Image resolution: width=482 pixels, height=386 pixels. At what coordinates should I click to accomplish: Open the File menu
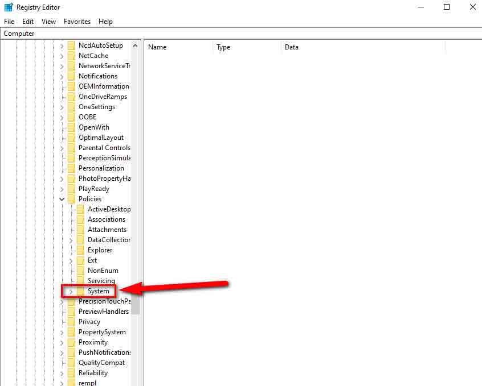[x=9, y=22]
